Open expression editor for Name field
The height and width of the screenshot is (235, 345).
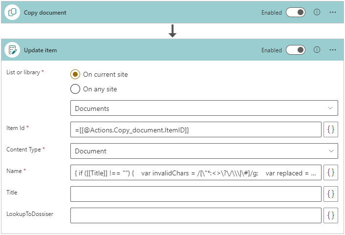331,172
